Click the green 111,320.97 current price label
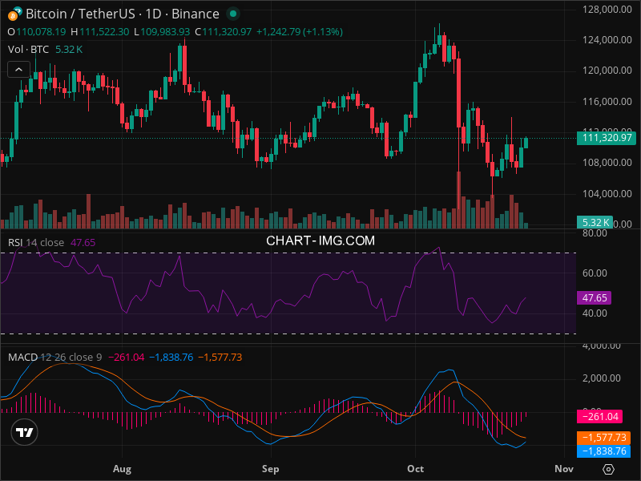Viewport: 641px width, 481px height. tap(604, 138)
